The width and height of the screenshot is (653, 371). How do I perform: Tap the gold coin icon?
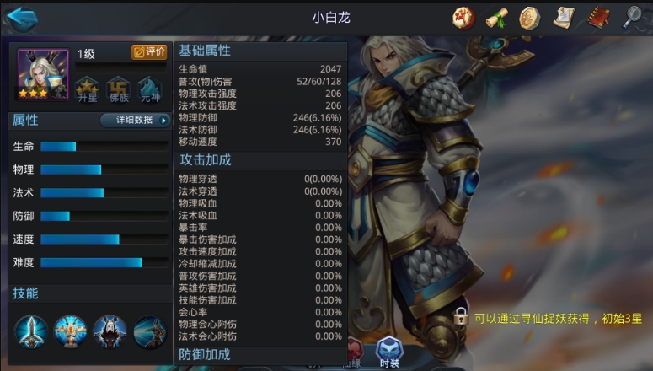coord(530,19)
